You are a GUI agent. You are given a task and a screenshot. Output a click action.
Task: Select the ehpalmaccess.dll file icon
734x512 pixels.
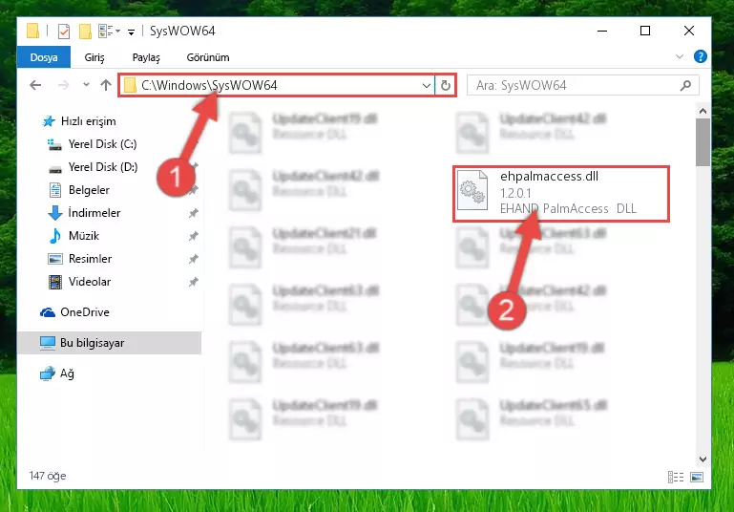click(472, 191)
